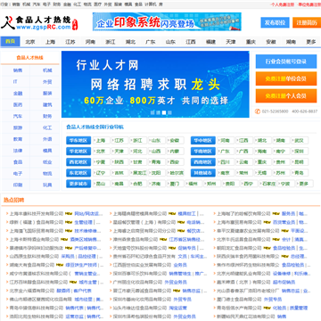Open the 企业印象系统 banner ad
Viewport: 321px width, 321px height.
coord(167,21)
